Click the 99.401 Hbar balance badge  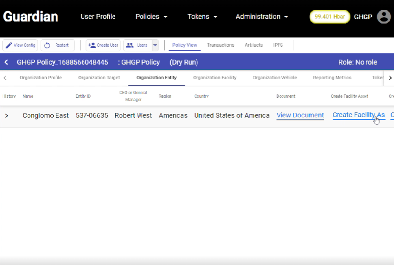[x=330, y=17]
